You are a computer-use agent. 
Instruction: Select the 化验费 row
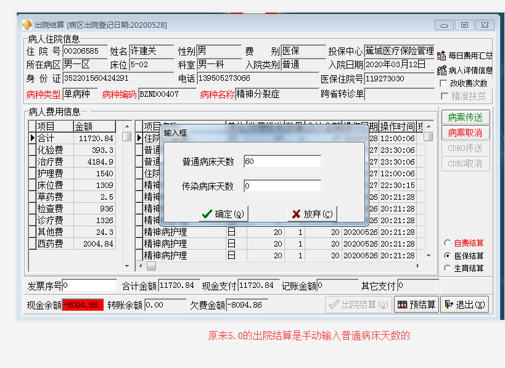72,150
